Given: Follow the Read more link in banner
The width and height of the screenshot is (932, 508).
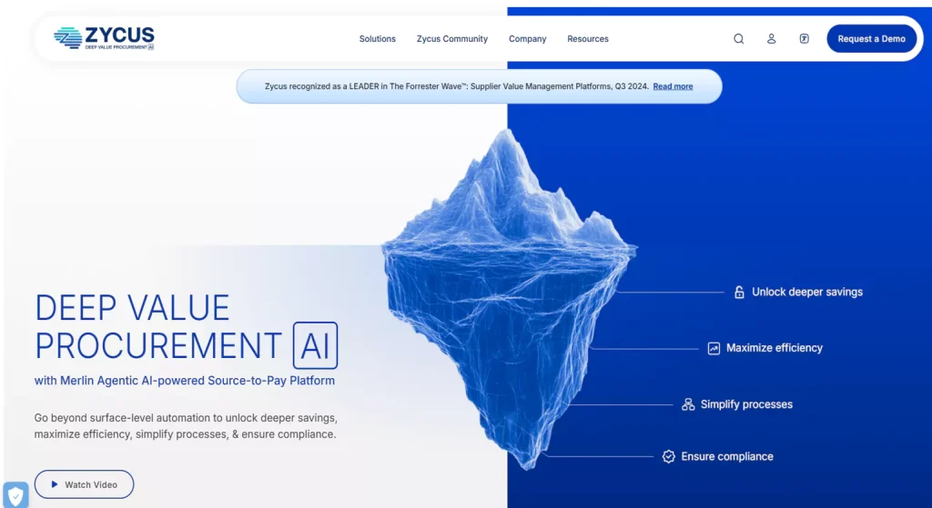Looking at the screenshot, I should tap(673, 86).
